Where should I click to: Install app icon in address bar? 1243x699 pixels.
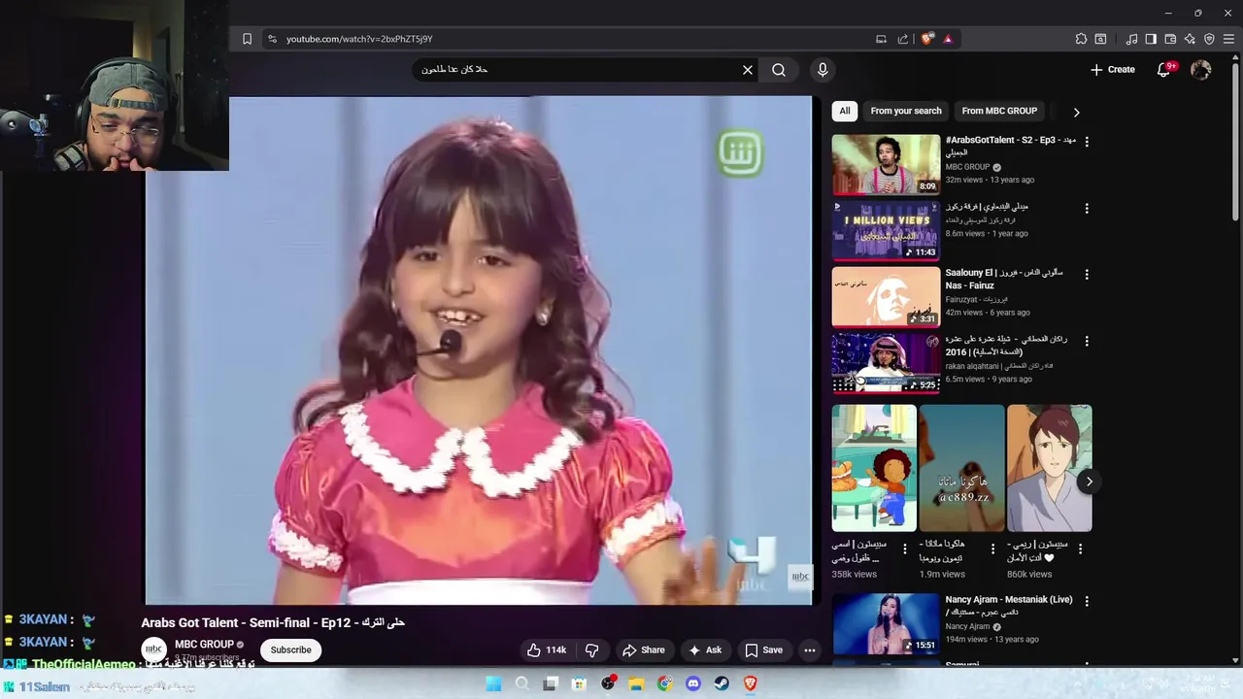pyautogui.click(x=881, y=39)
